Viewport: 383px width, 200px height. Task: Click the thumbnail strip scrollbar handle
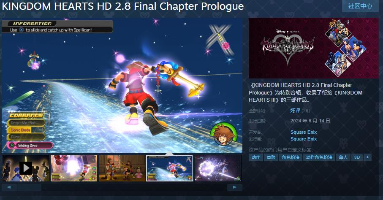29,187
